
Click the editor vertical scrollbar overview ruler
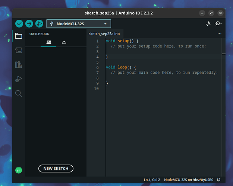click(x=223, y=107)
